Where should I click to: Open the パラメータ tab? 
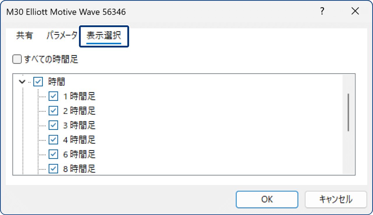pyautogui.click(x=61, y=36)
